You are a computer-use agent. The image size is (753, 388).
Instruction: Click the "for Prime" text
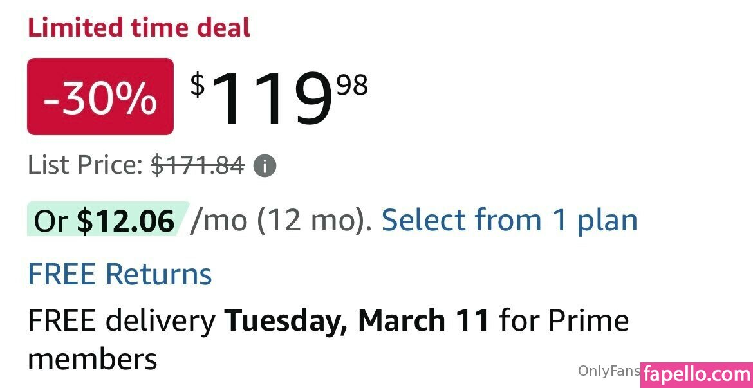[x=564, y=320]
